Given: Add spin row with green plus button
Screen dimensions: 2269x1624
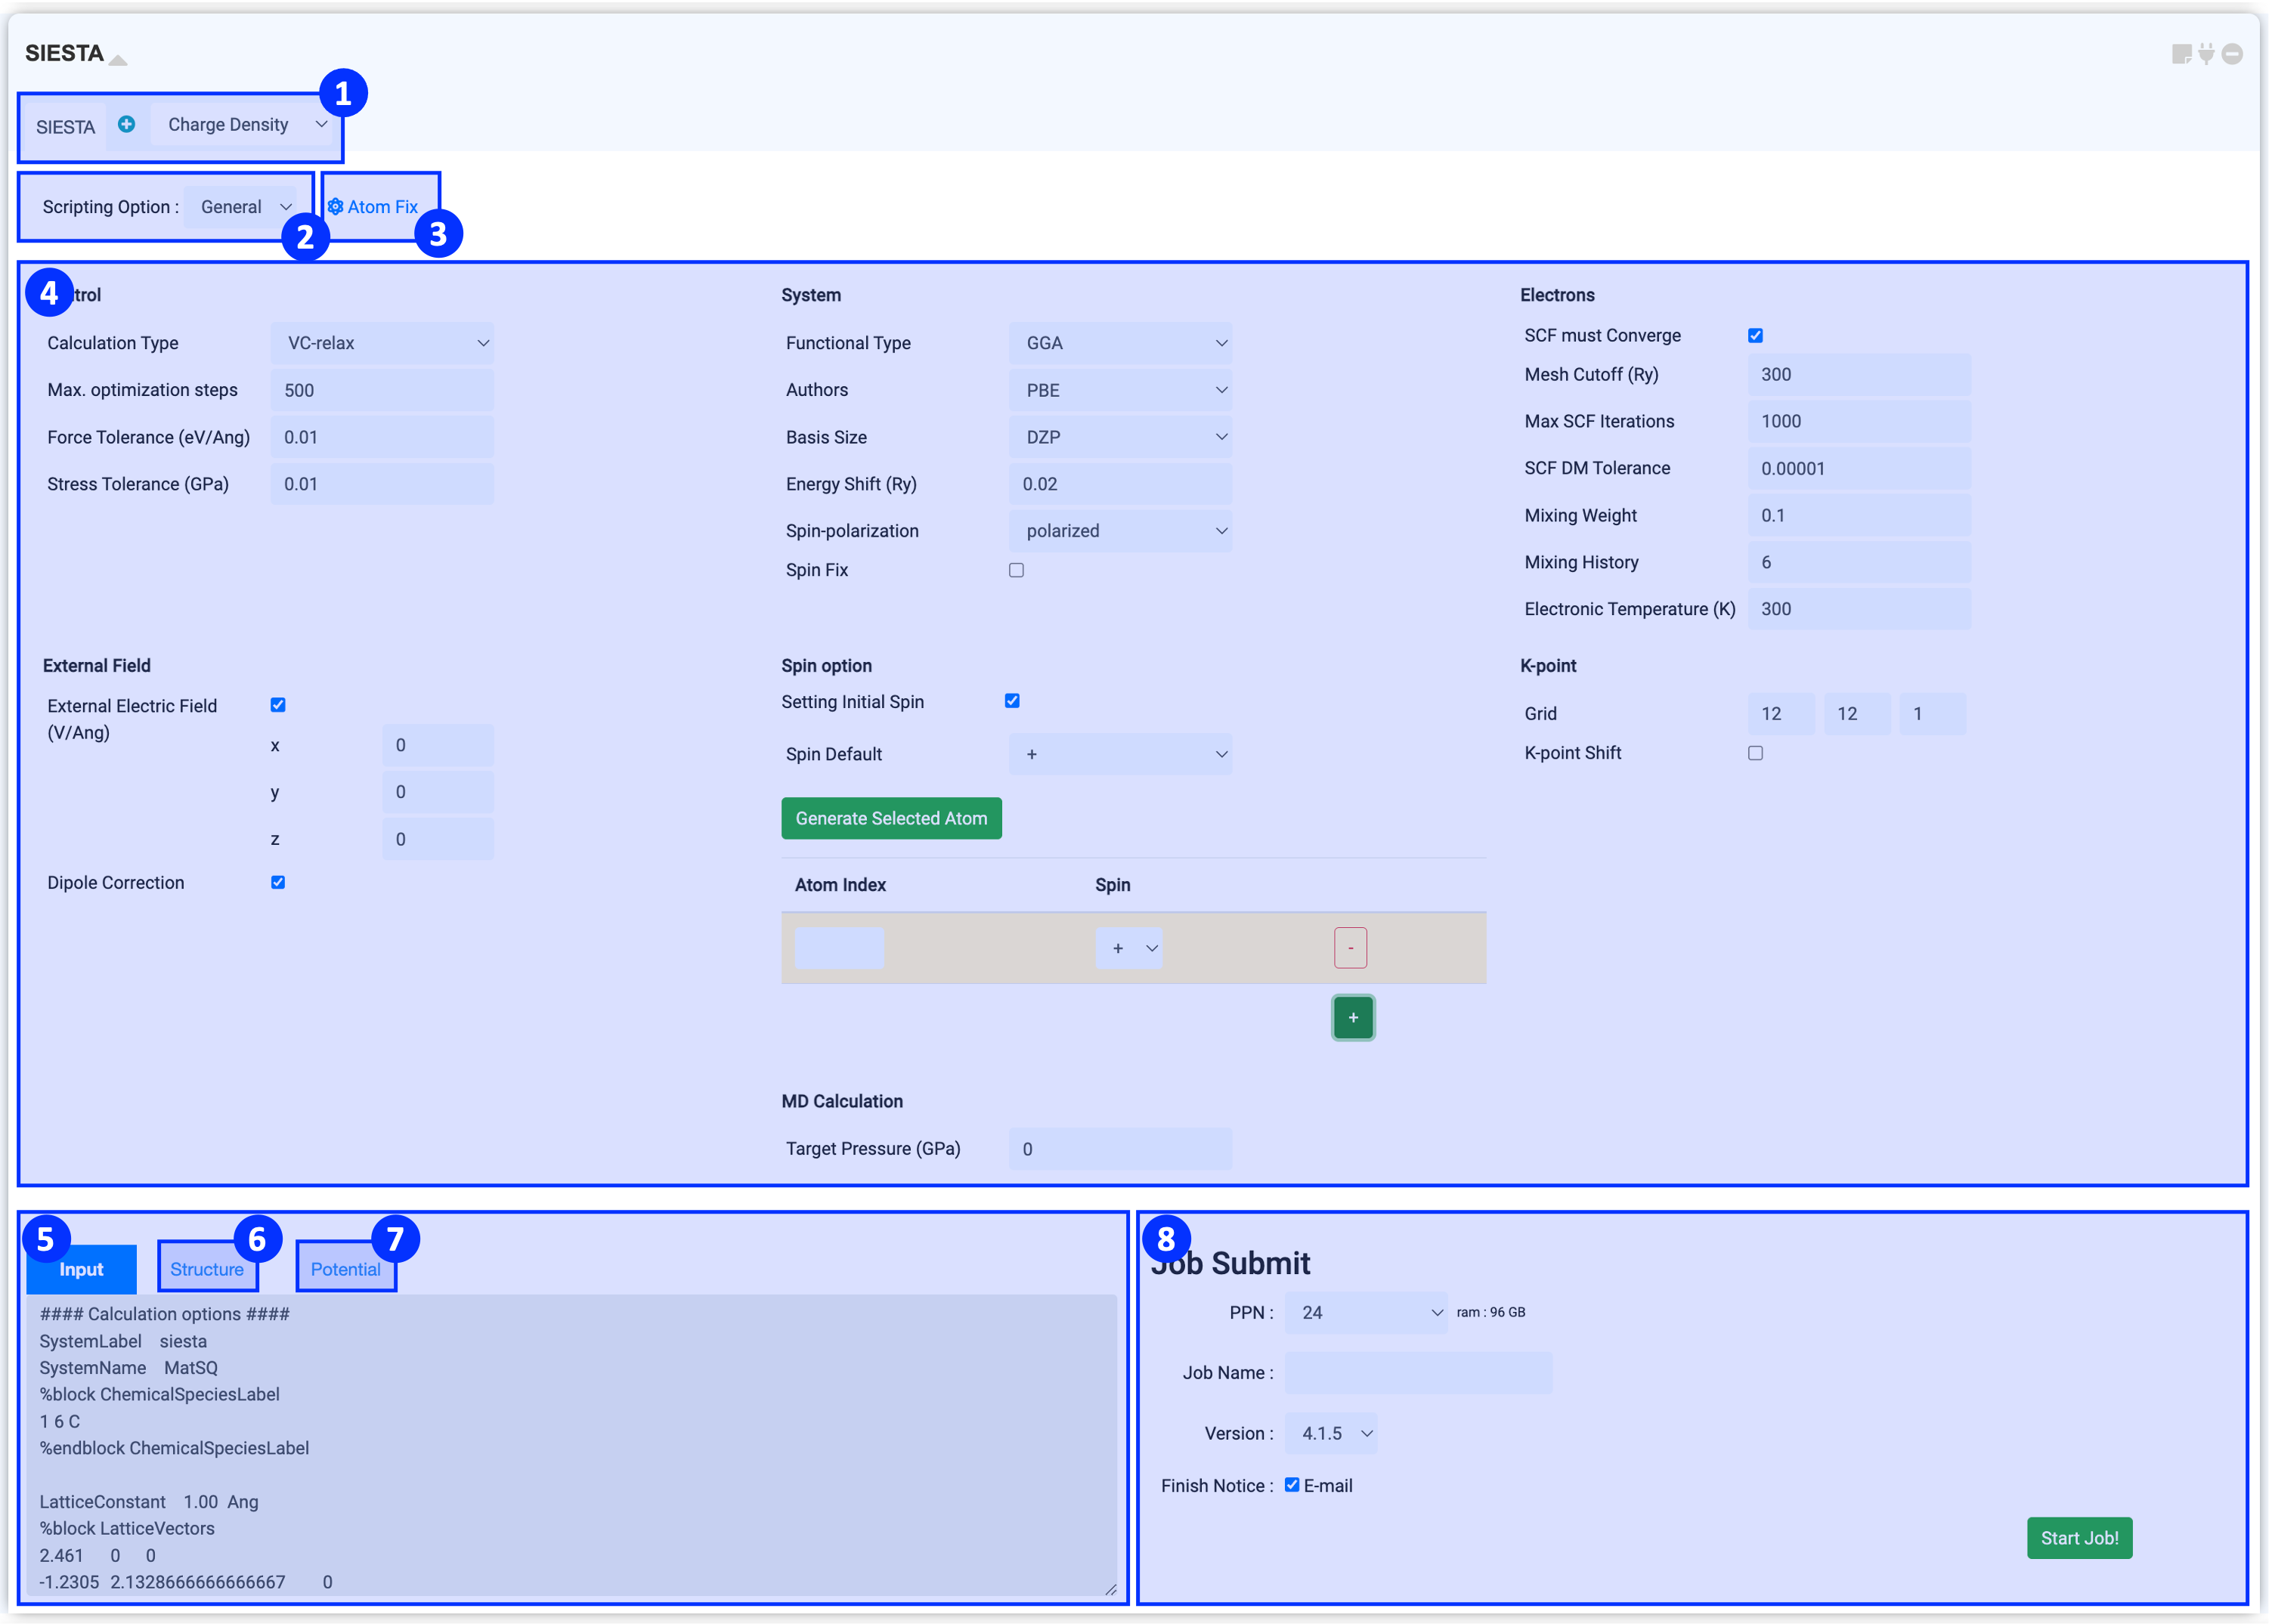Looking at the screenshot, I should 1352,1018.
